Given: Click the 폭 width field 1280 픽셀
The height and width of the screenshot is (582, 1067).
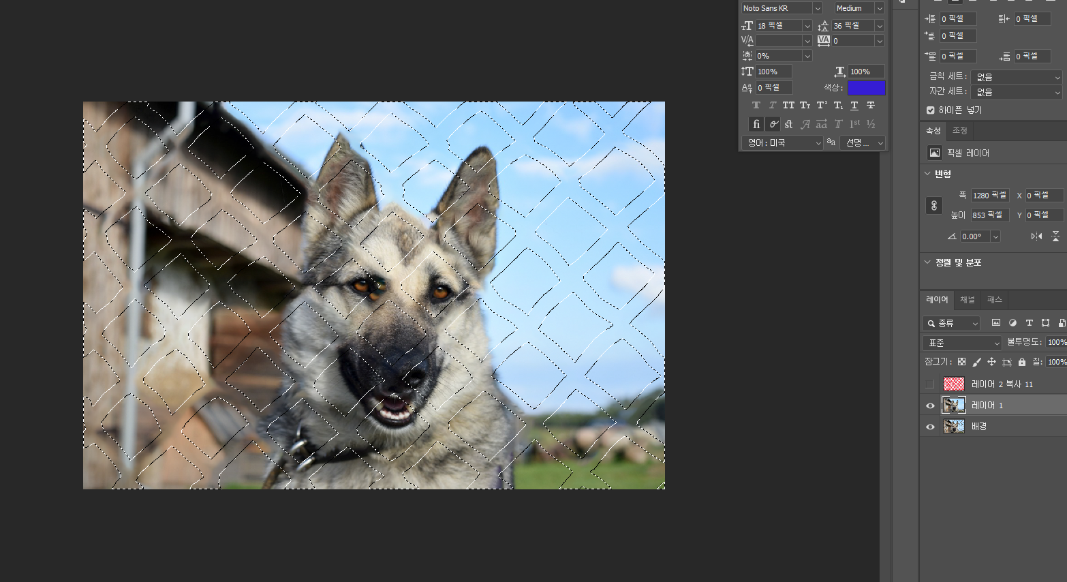Looking at the screenshot, I should click(x=990, y=196).
